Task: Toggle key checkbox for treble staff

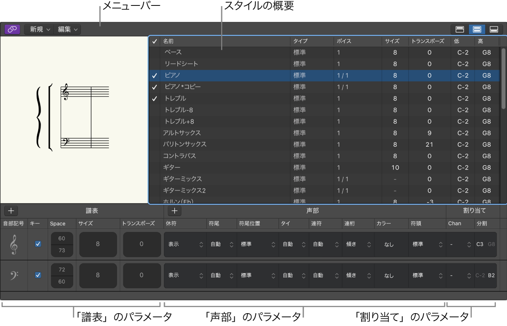Action: pyautogui.click(x=38, y=244)
